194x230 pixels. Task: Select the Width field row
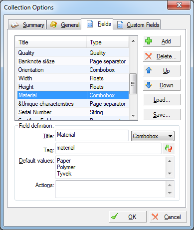(x=72, y=78)
